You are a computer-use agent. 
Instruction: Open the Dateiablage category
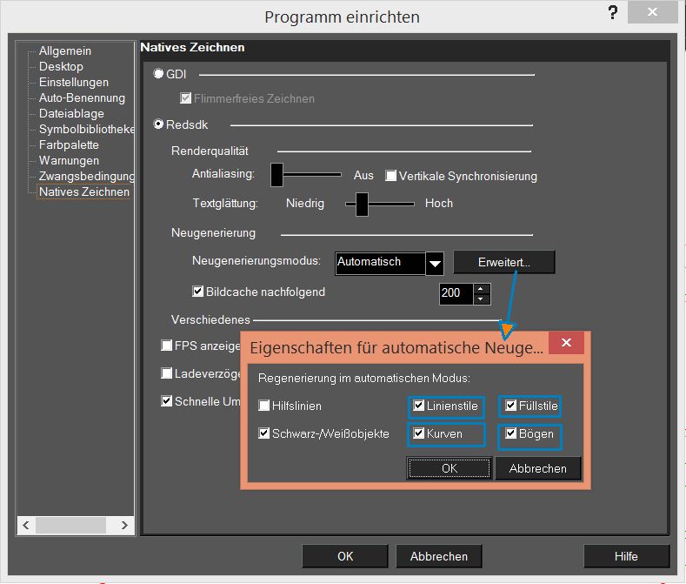point(71,114)
